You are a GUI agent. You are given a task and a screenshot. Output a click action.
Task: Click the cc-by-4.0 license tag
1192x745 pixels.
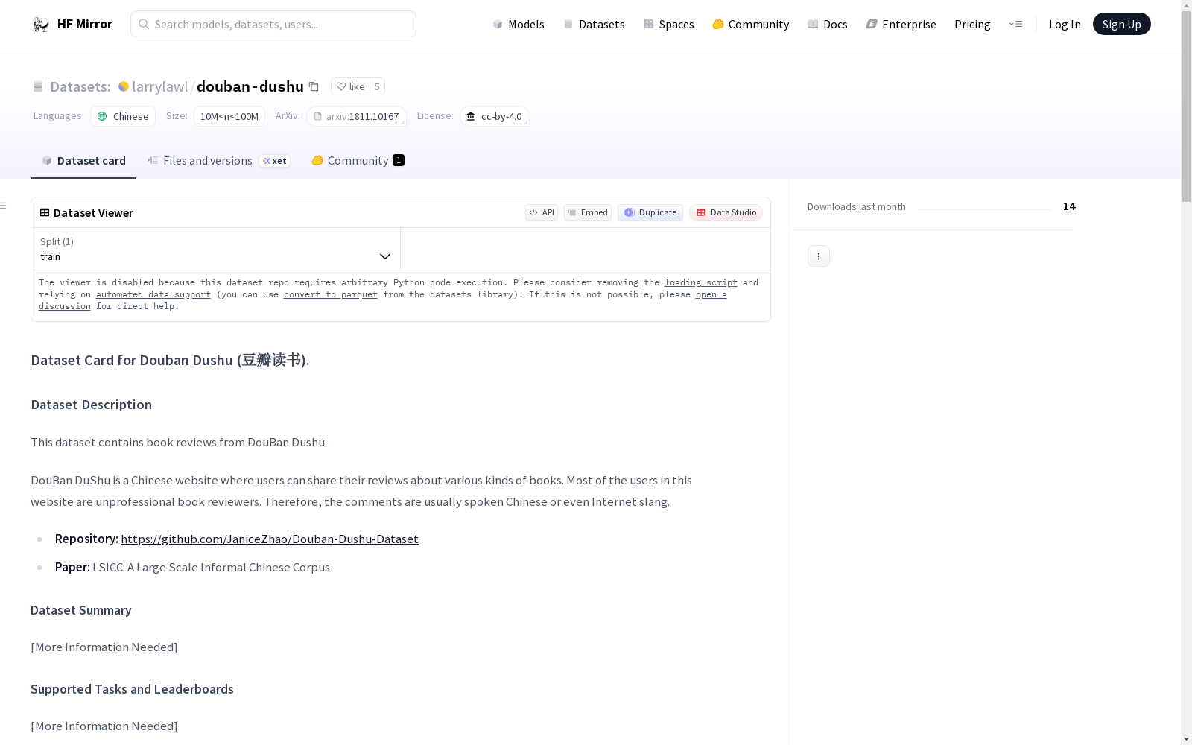pyautogui.click(x=495, y=116)
